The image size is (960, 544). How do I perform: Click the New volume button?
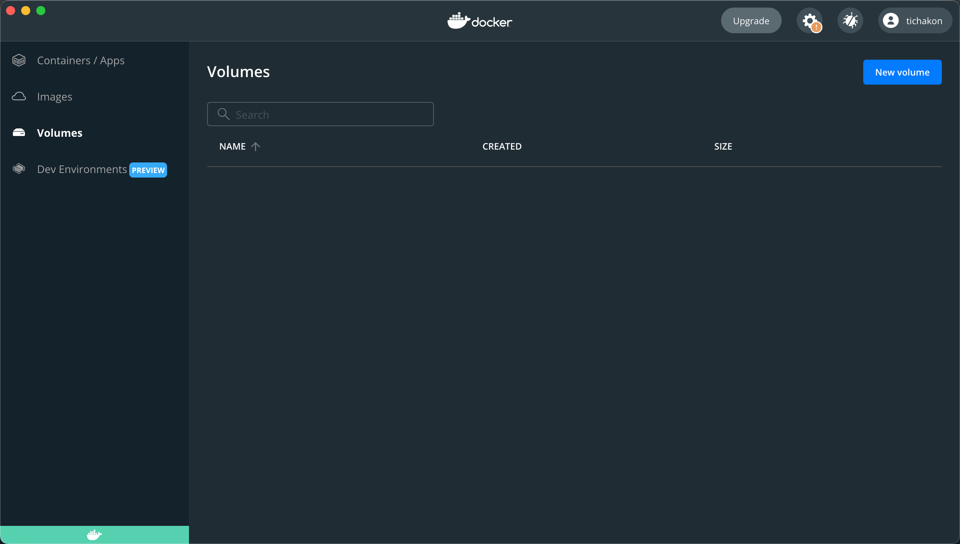click(x=902, y=72)
